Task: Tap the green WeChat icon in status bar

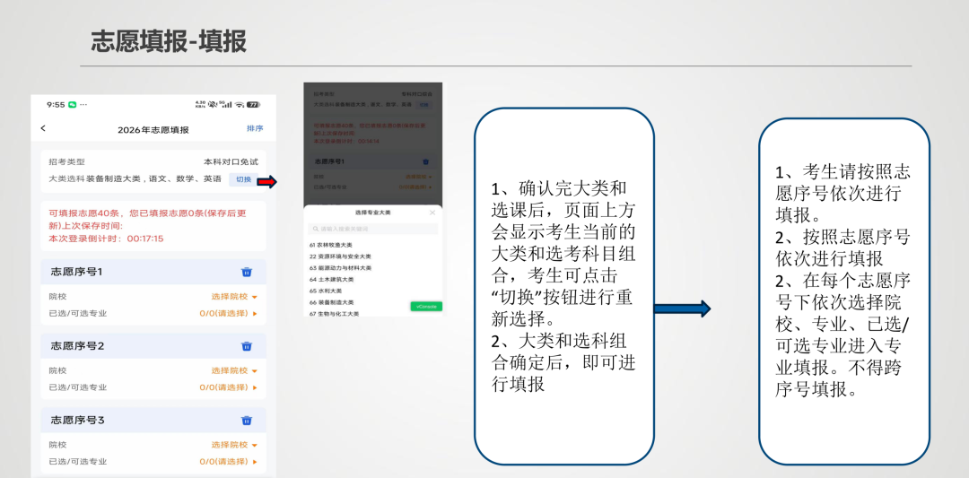Action: coord(73,105)
